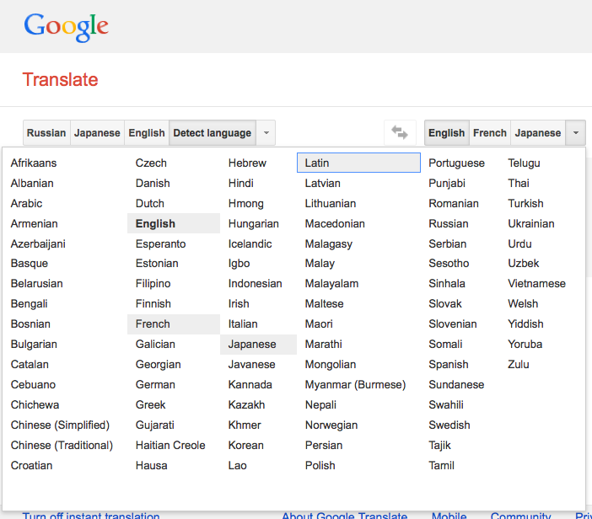Open the source language dropdown arrow

point(266,133)
